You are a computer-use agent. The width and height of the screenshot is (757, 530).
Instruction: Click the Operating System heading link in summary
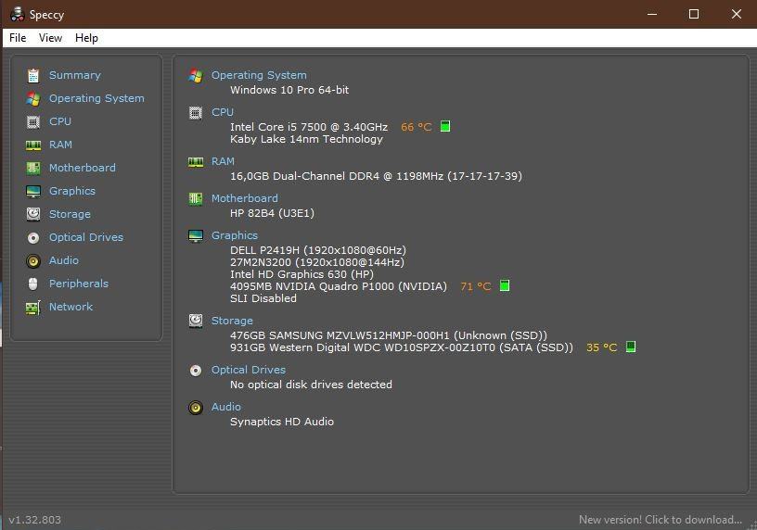(259, 75)
